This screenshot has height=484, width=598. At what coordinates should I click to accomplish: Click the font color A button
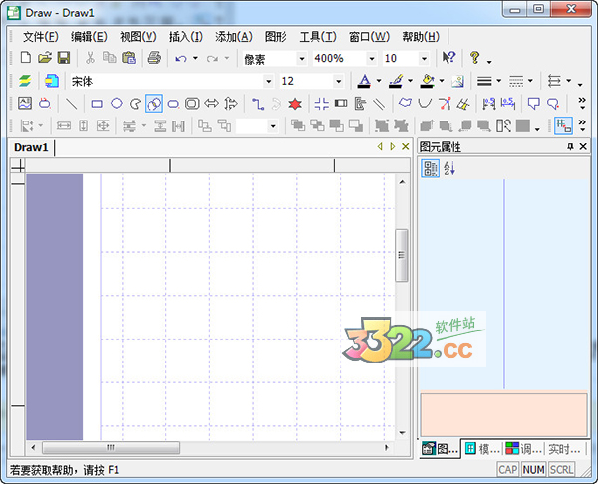pos(365,81)
